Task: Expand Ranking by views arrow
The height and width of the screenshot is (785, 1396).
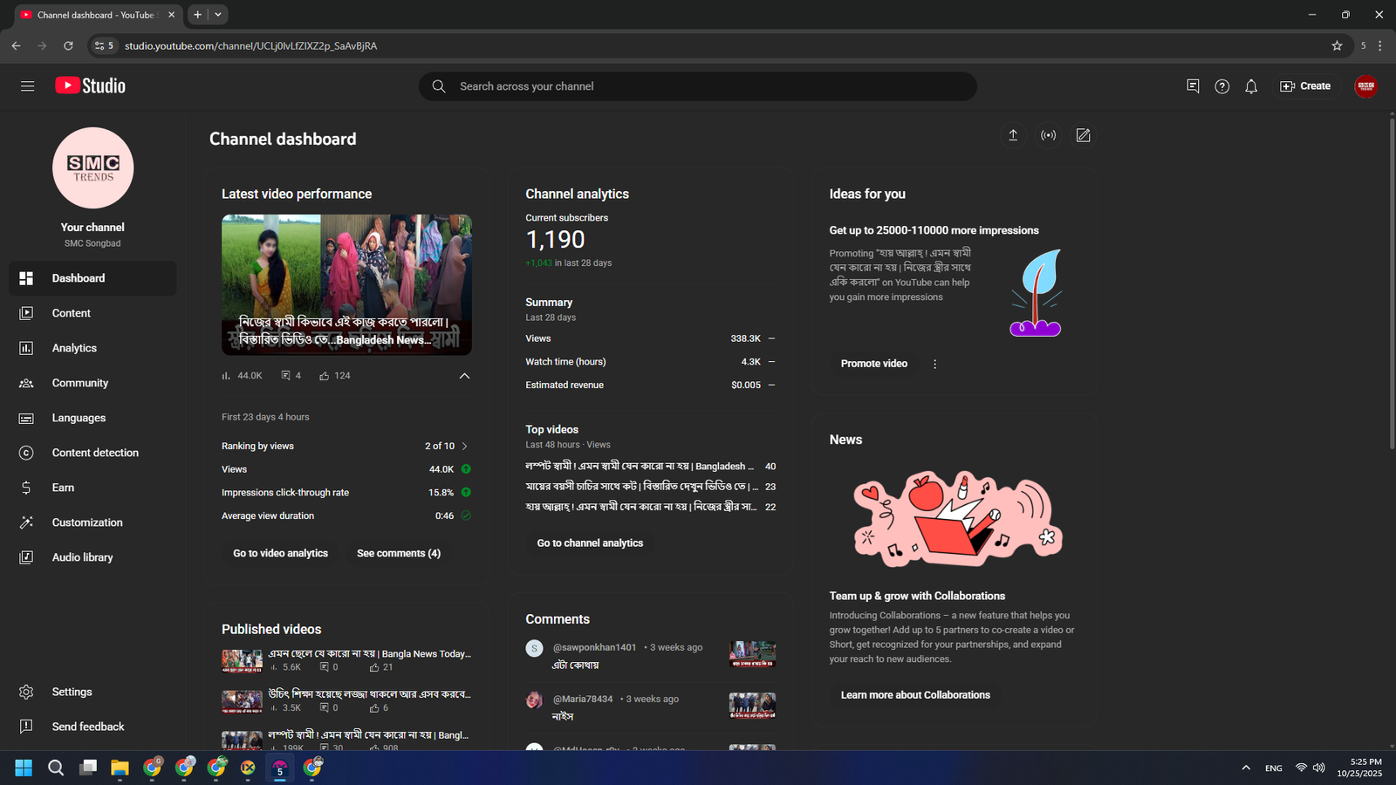Action: pos(464,446)
